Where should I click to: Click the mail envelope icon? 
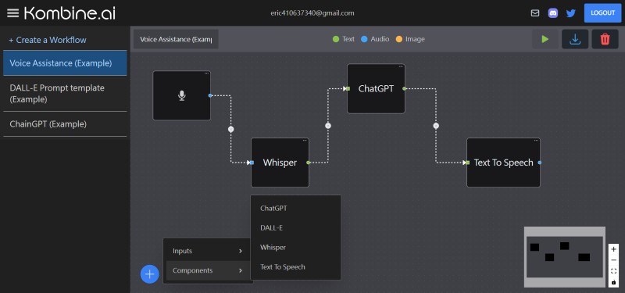(535, 13)
